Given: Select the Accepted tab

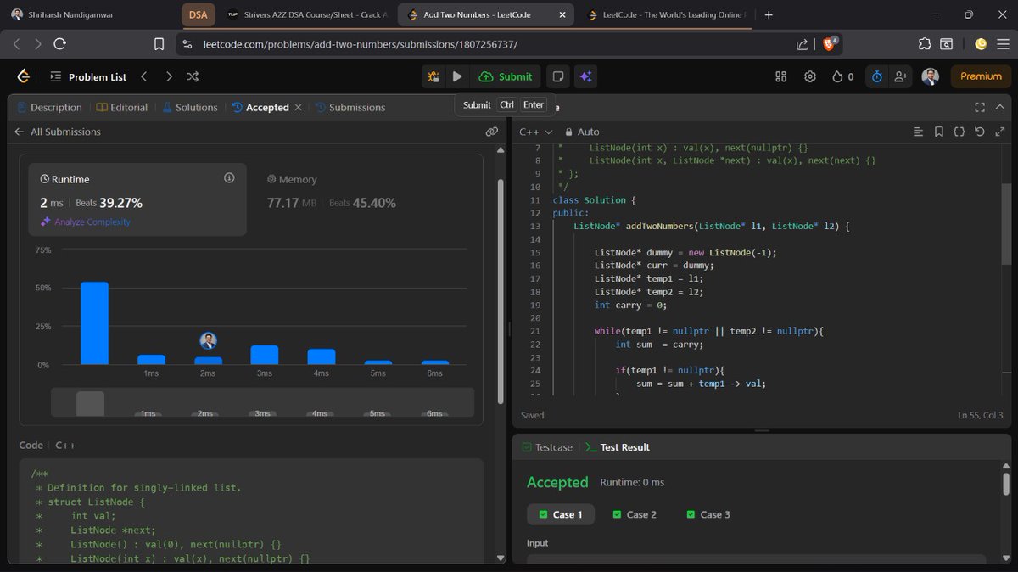Looking at the screenshot, I should 260,108.
